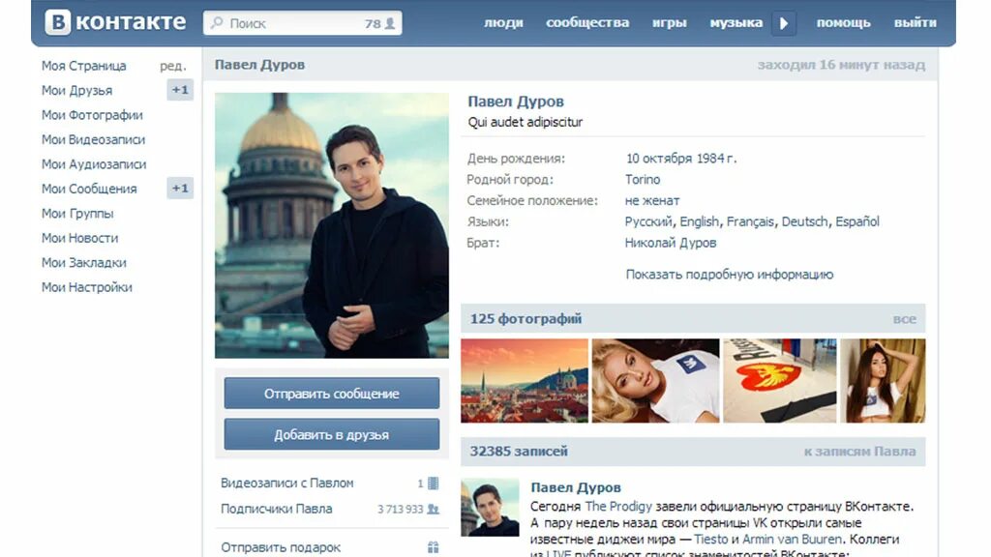This screenshot has height=557, width=991.
Task: Expand Показать подробную информацию
Action: (730, 274)
